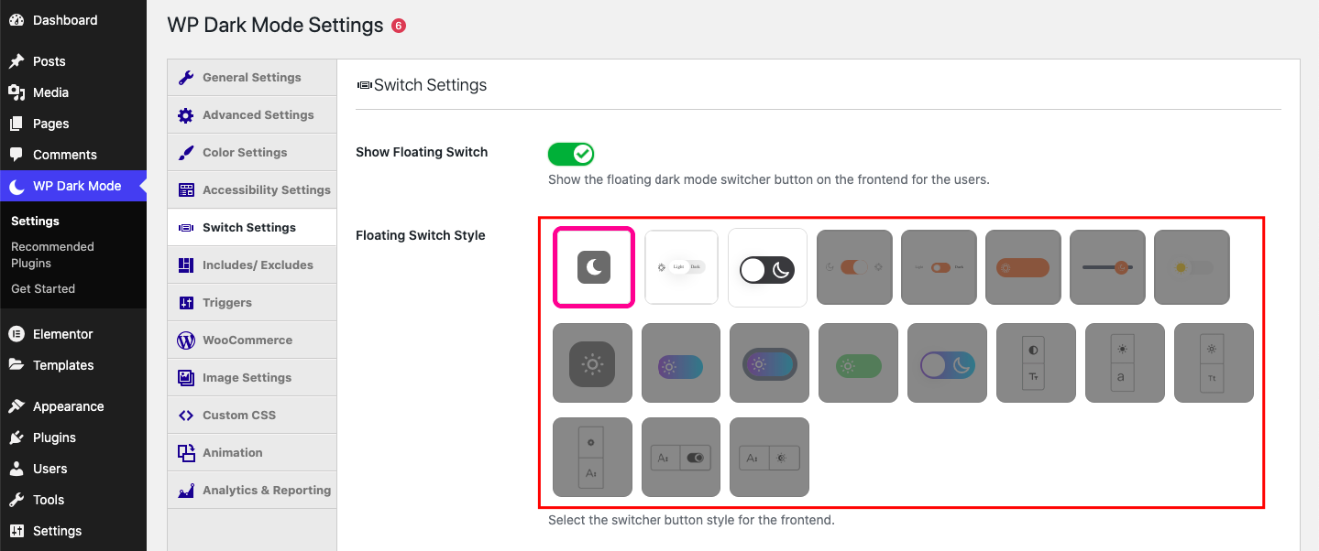The width and height of the screenshot is (1319, 551).
Task: Open Accessibility Settings
Action: point(251,189)
